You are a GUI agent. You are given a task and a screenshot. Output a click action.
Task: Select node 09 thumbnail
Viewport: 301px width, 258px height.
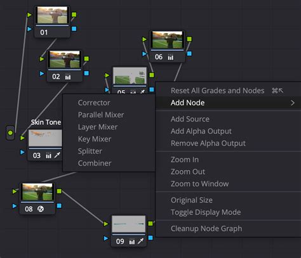[x=129, y=224]
